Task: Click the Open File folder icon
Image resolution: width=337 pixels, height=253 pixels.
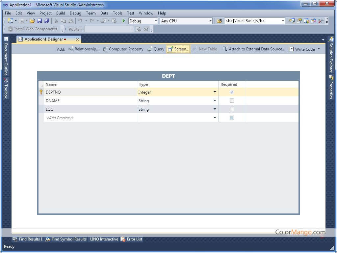Action: click(x=32, y=21)
